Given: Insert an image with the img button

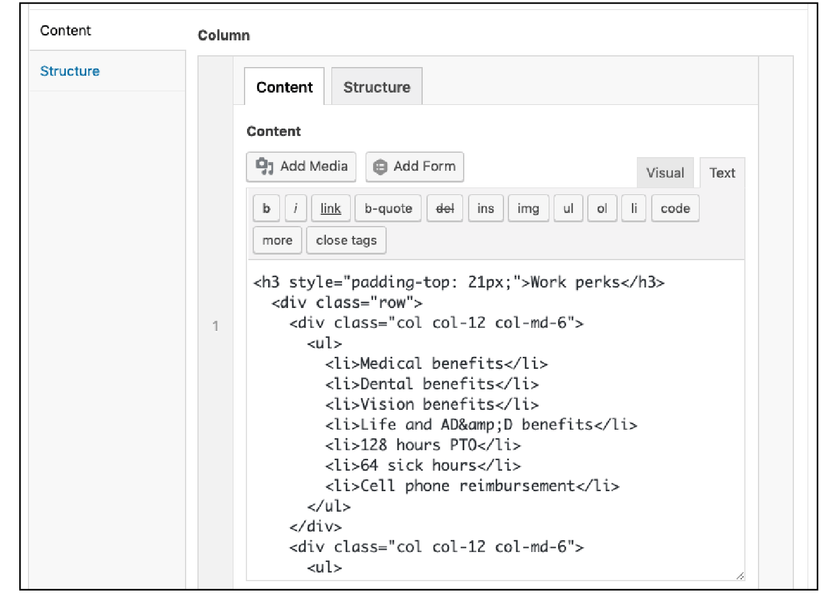Looking at the screenshot, I should [528, 208].
